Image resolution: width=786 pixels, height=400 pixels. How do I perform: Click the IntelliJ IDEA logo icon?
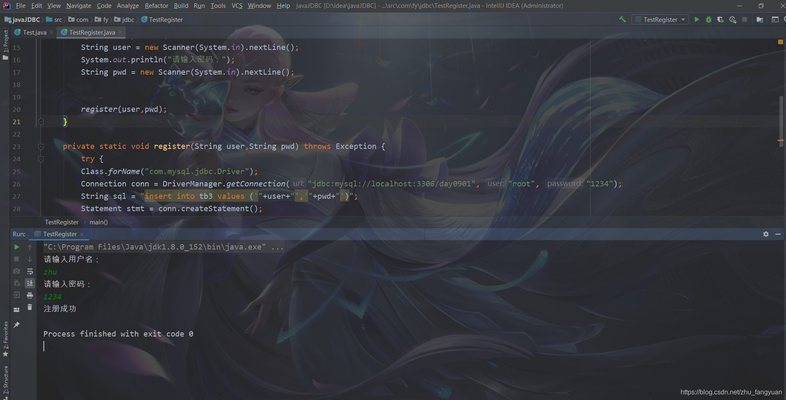[7, 6]
